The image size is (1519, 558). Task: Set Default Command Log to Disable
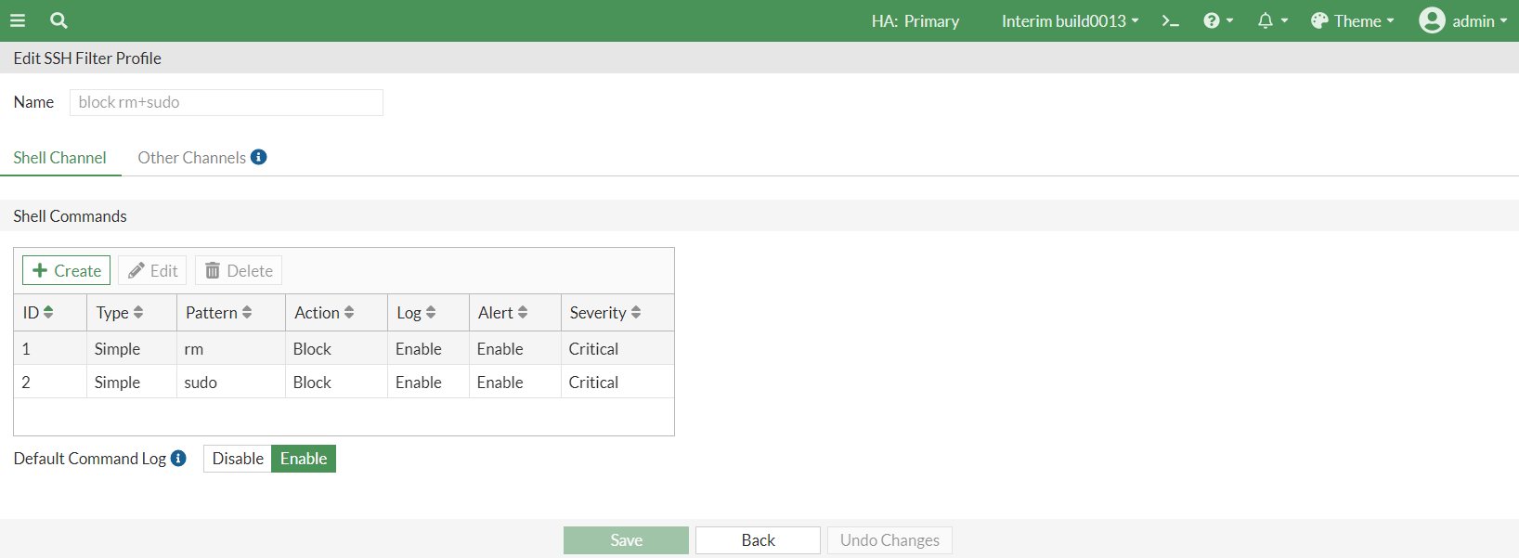click(x=237, y=458)
